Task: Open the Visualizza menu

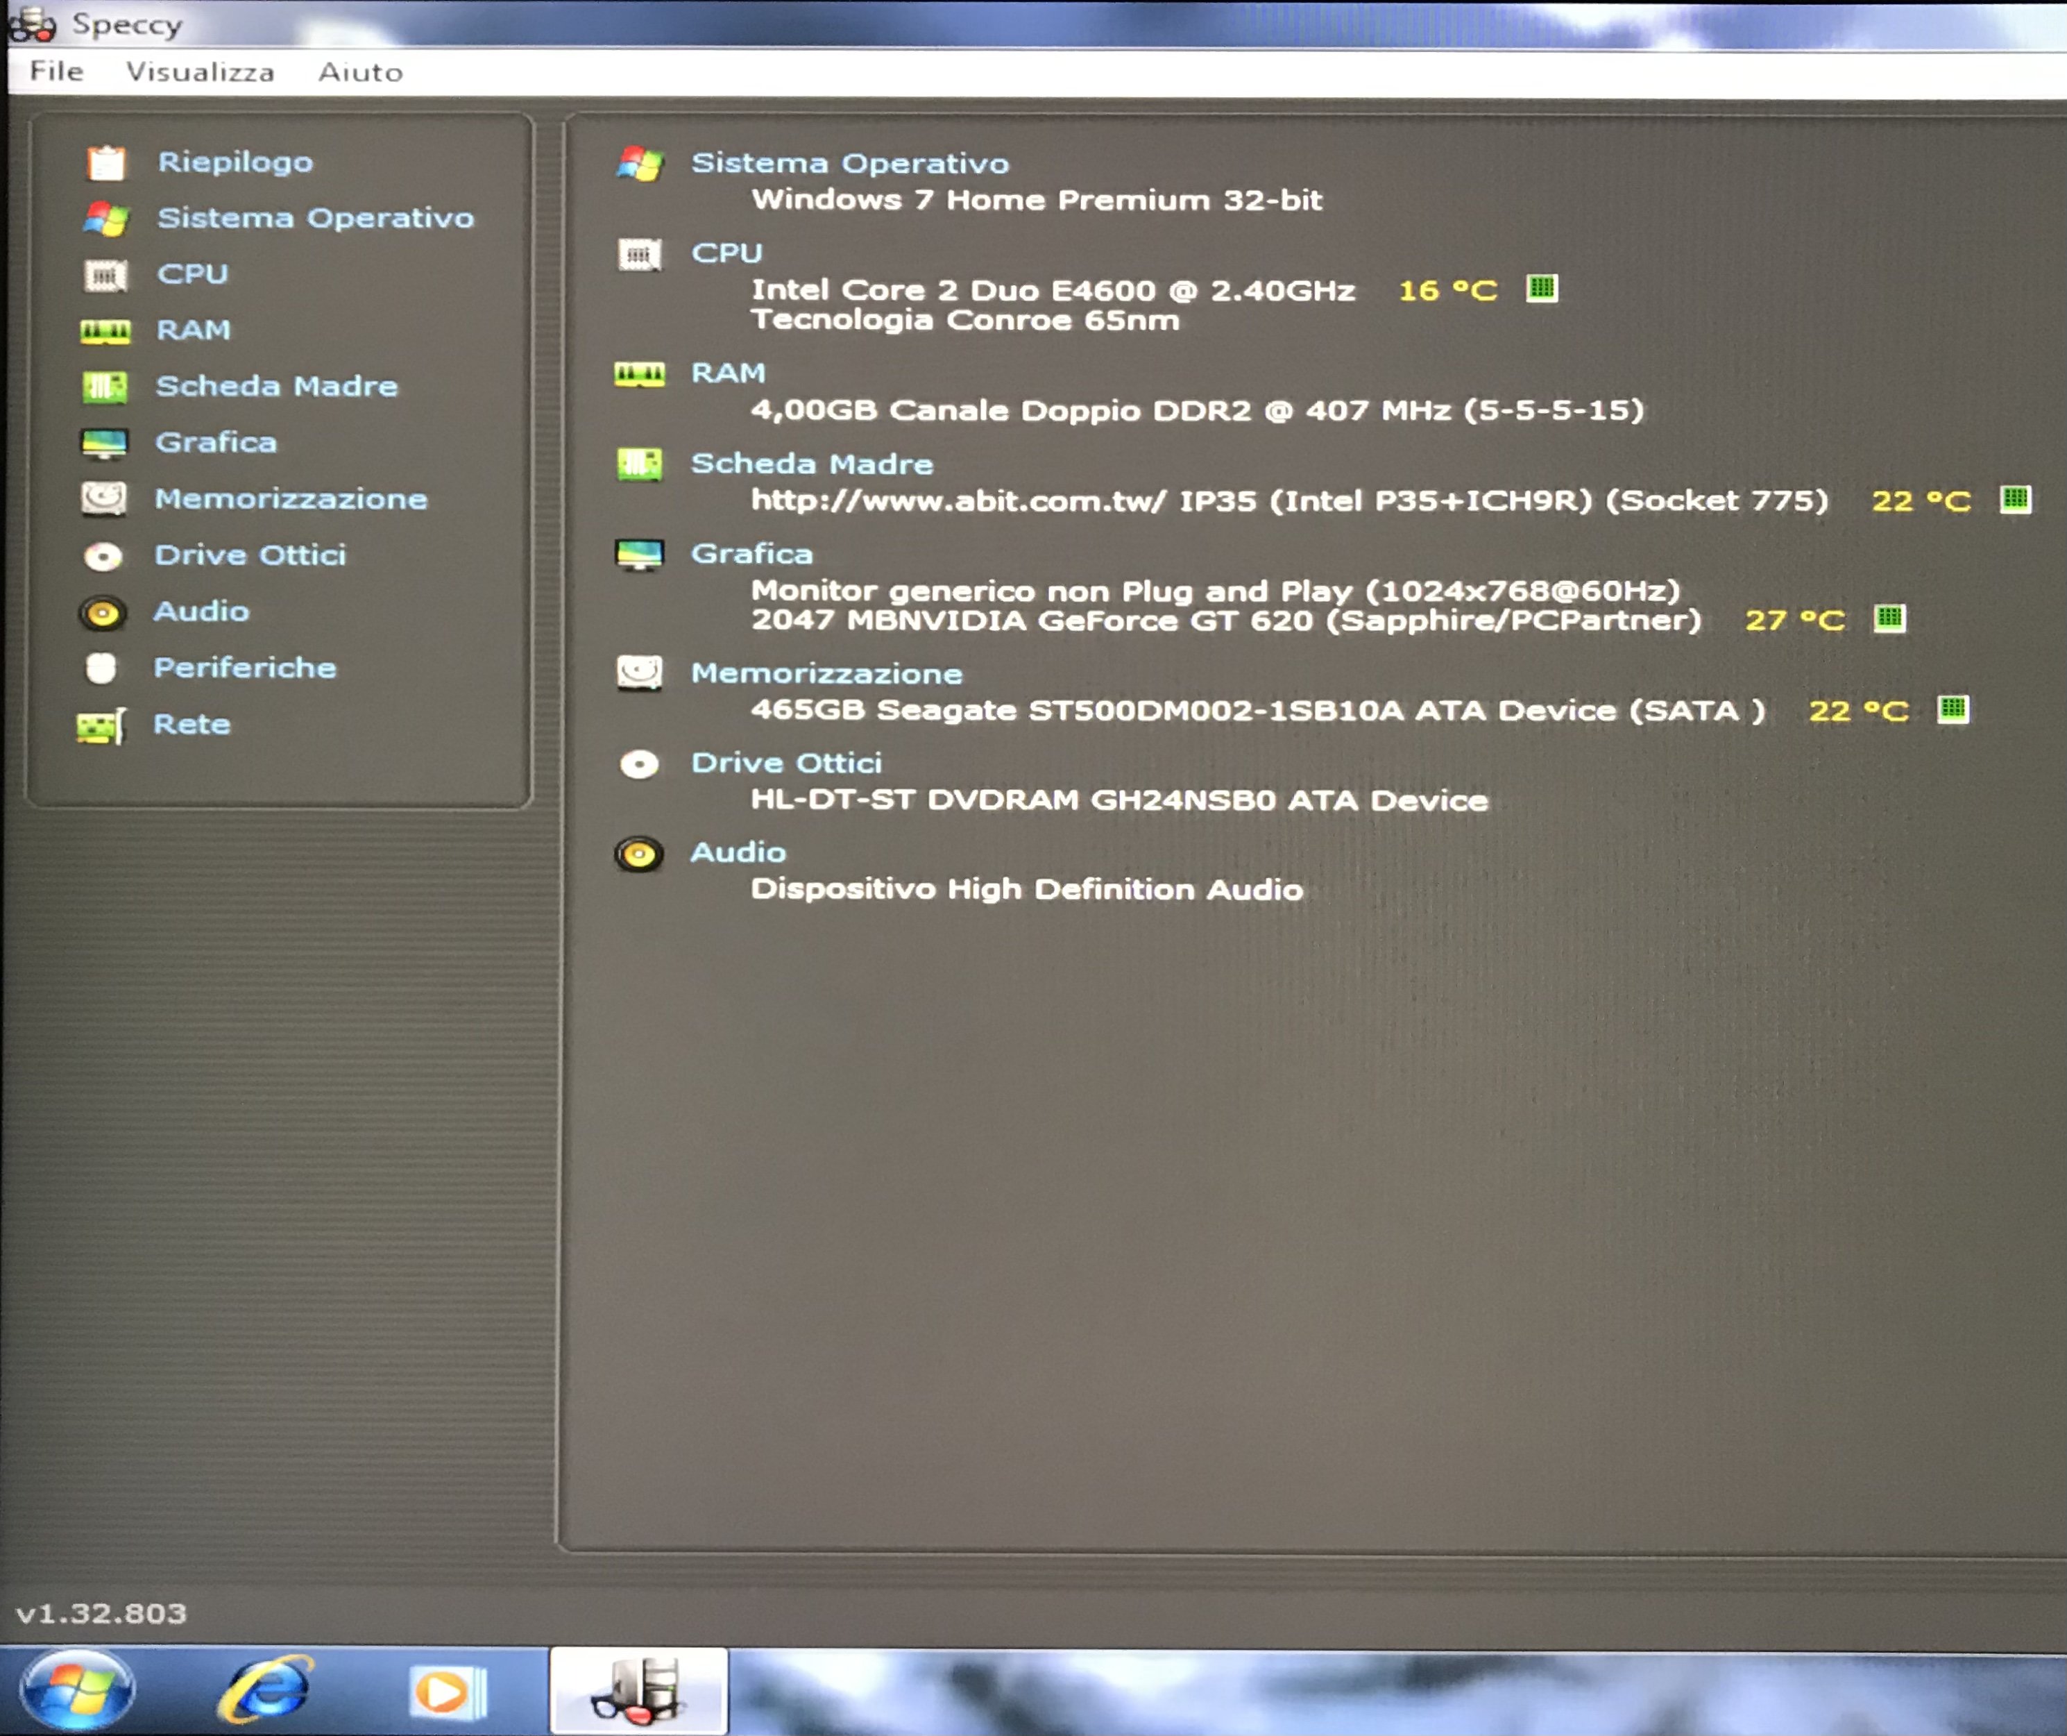Action: (200, 72)
